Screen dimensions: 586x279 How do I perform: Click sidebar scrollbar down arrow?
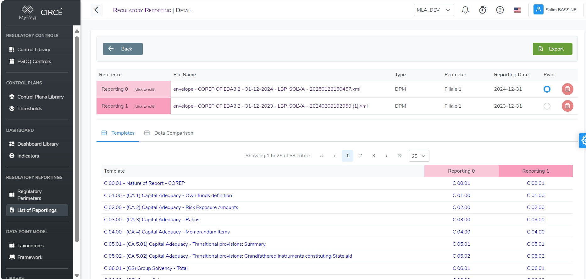pyautogui.click(x=77, y=276)
